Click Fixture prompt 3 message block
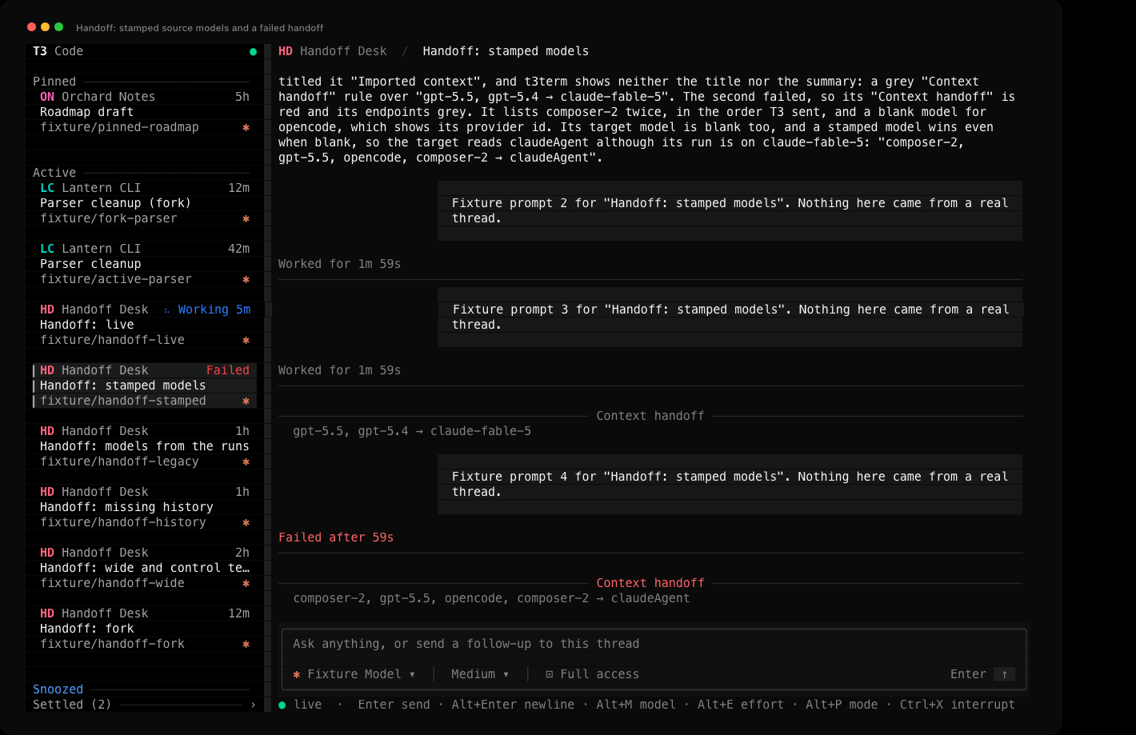Image resolution: width=1136 pixels, height=735 pixels. pos(730,318)
